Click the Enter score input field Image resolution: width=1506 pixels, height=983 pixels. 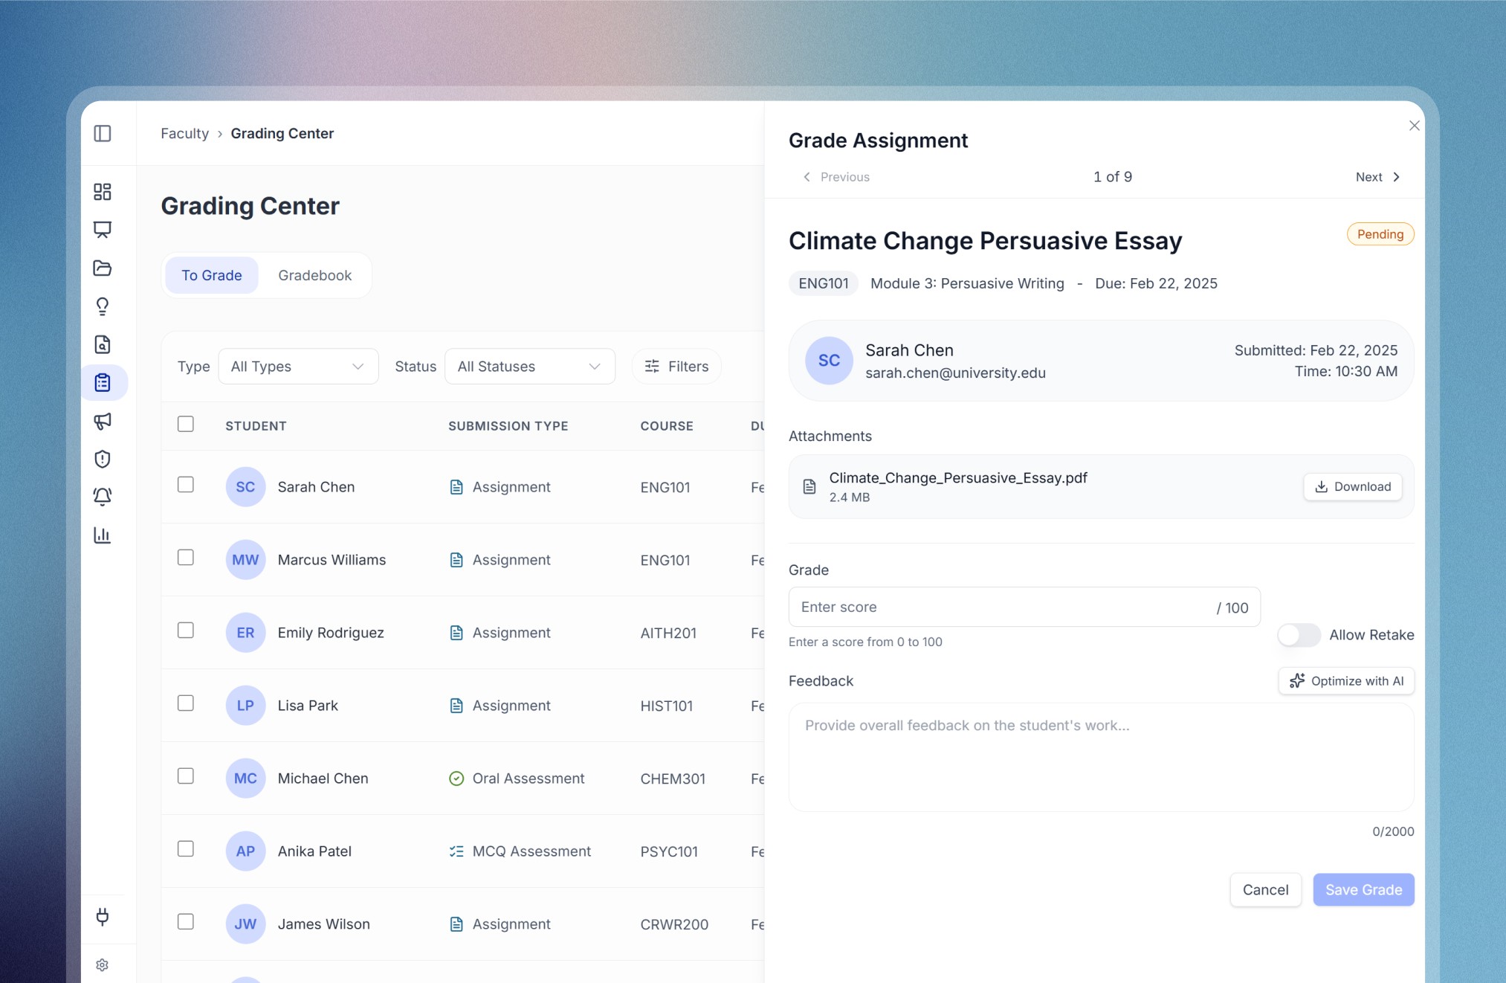coord(1004,607)
